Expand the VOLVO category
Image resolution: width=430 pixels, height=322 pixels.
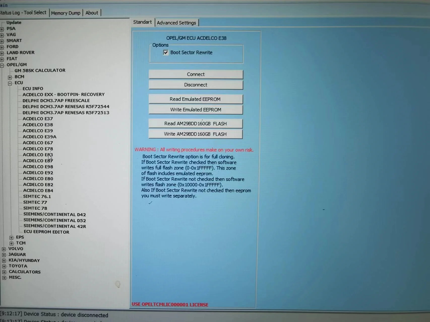(4, 249)
